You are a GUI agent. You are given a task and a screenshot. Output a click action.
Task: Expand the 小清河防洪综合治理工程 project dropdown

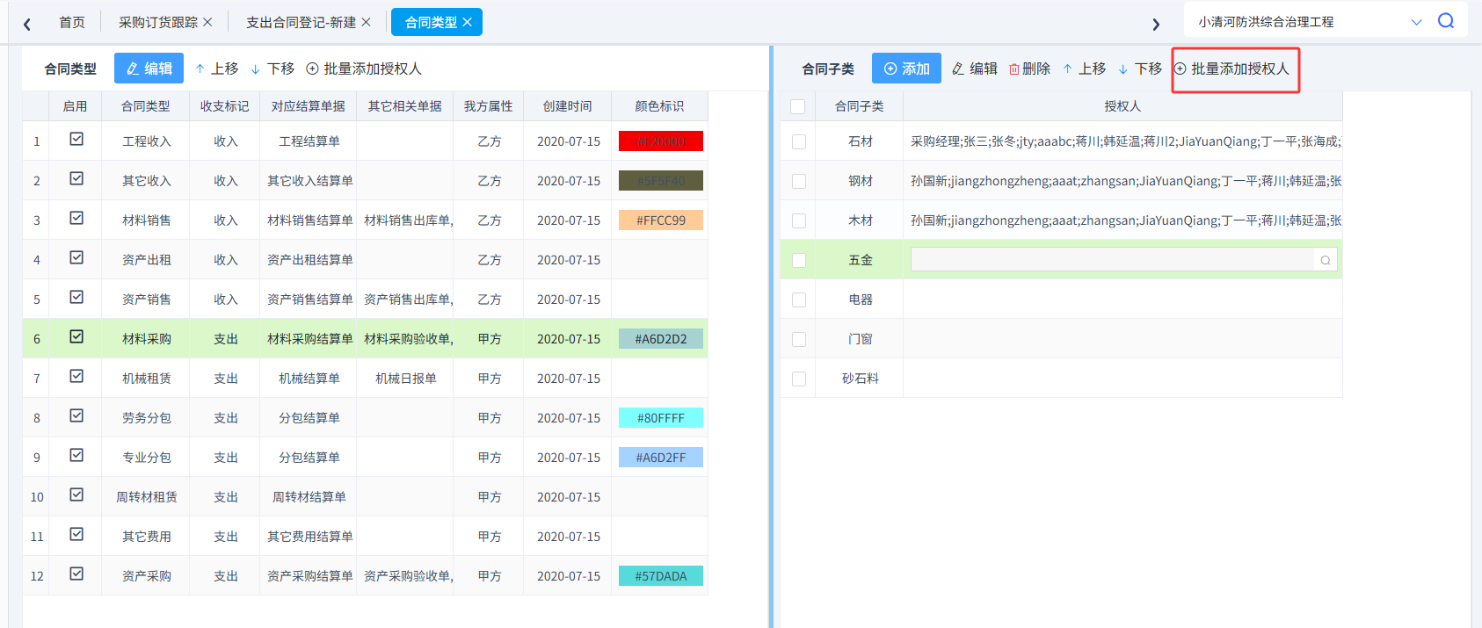pyautogui.click(x=1416, y=22)
